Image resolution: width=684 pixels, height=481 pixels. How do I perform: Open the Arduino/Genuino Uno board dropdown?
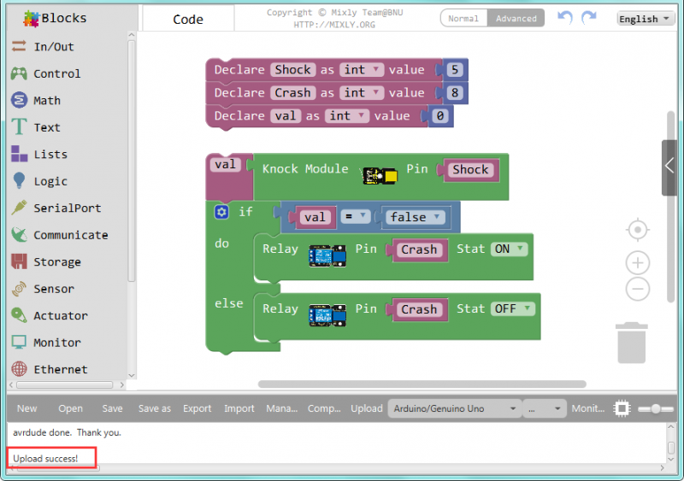(x=454, y=408)
